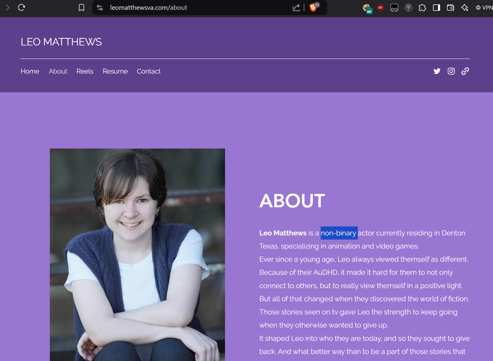Screen dimensions: 493x361
Task: Click the share page icon
Action: coord(296,7)
